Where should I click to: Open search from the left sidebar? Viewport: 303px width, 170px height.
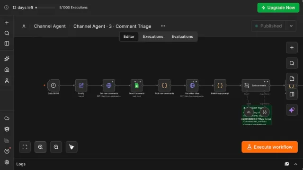coord(7,33)
